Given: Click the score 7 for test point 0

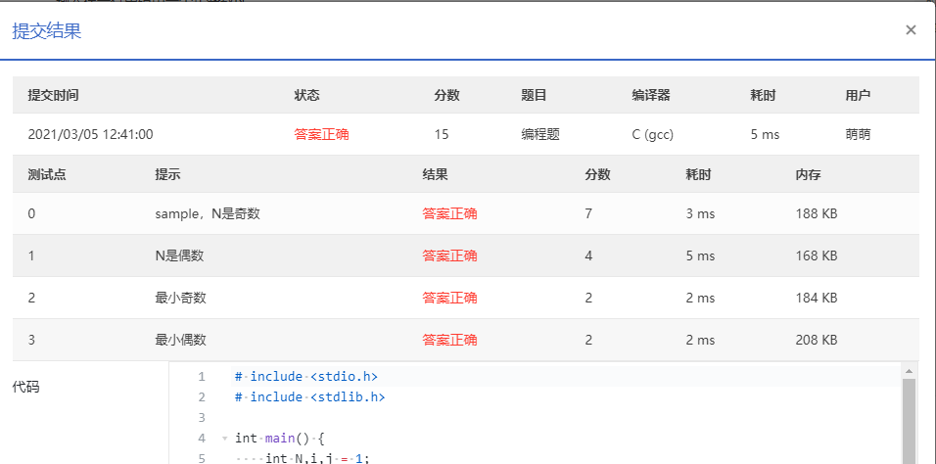Looking at the screenshot, I should (x=588, y=213).
